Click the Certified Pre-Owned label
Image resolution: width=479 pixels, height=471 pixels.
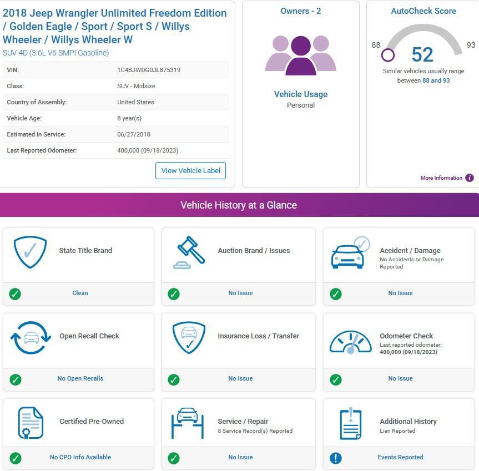click(92, 422)
